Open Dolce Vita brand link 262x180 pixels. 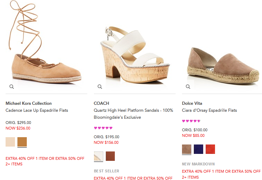click(x=192, y=103)
